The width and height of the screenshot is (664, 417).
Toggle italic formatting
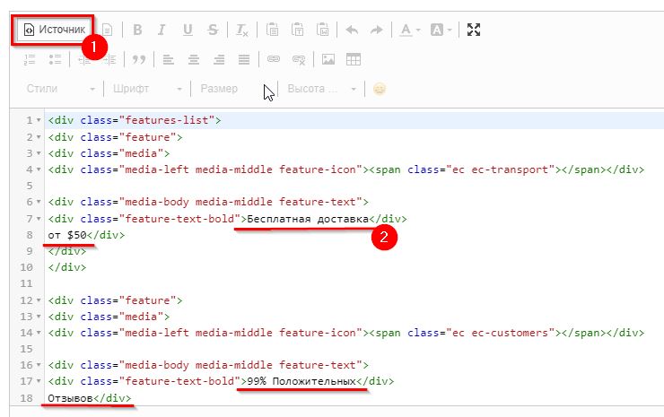162,30
